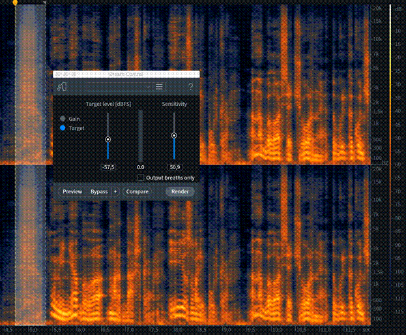This screenshot has height=335, width=406.
Task: Toggle the Bypass button
Action: click(x=99, y=191)
